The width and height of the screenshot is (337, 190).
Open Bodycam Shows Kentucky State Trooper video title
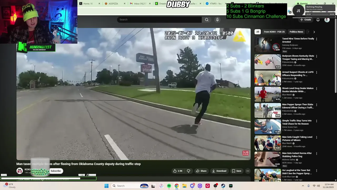298,58
